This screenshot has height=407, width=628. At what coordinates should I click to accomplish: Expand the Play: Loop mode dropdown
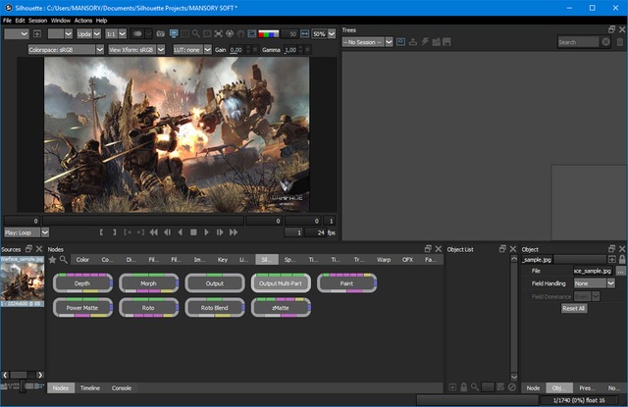coord(24,232)
